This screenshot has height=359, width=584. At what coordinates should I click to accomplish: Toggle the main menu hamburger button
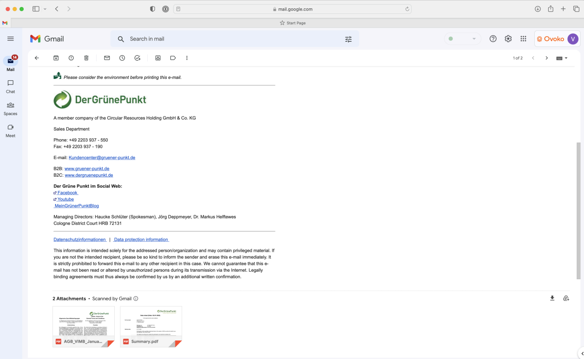[11, 39]
